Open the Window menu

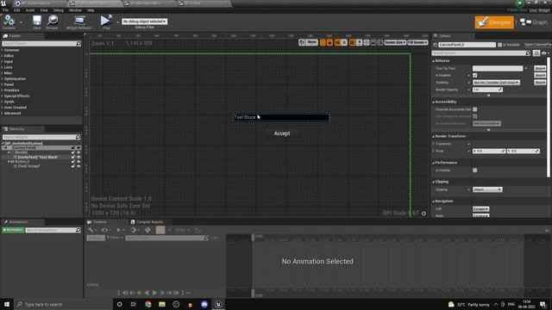coord(75,10)
